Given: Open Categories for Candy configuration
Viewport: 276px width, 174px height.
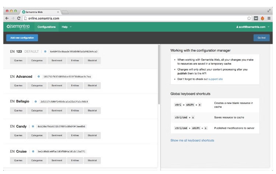Looking at the screenshot, I should tap(37, 135).
